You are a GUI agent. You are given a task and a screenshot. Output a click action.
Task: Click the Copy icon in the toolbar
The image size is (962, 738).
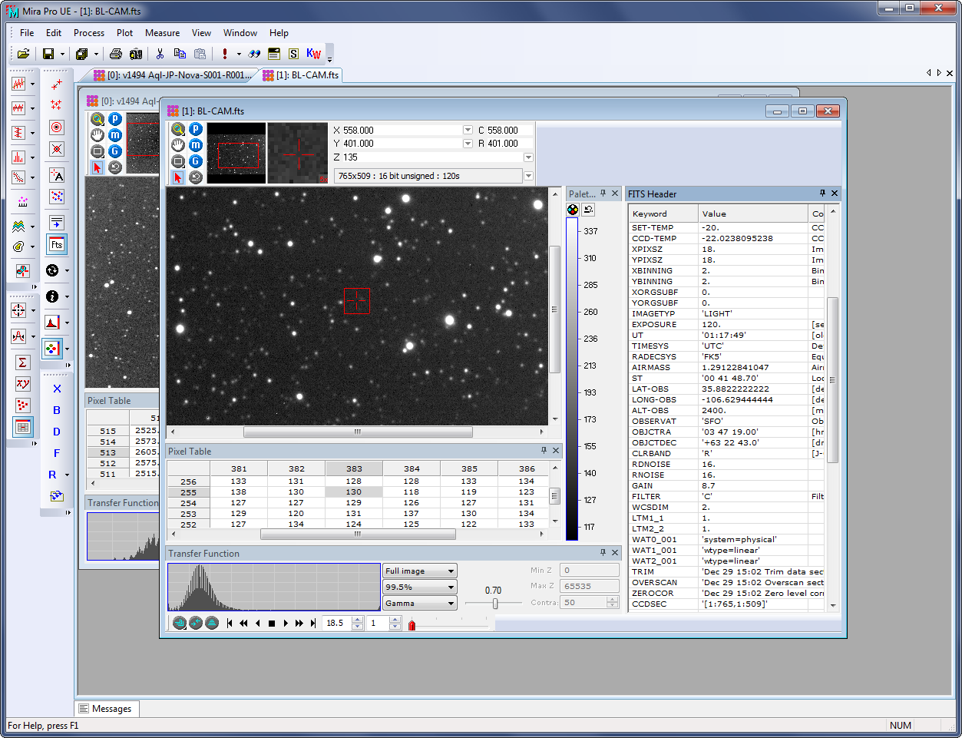pyautogui.click(x=180, y=54)
